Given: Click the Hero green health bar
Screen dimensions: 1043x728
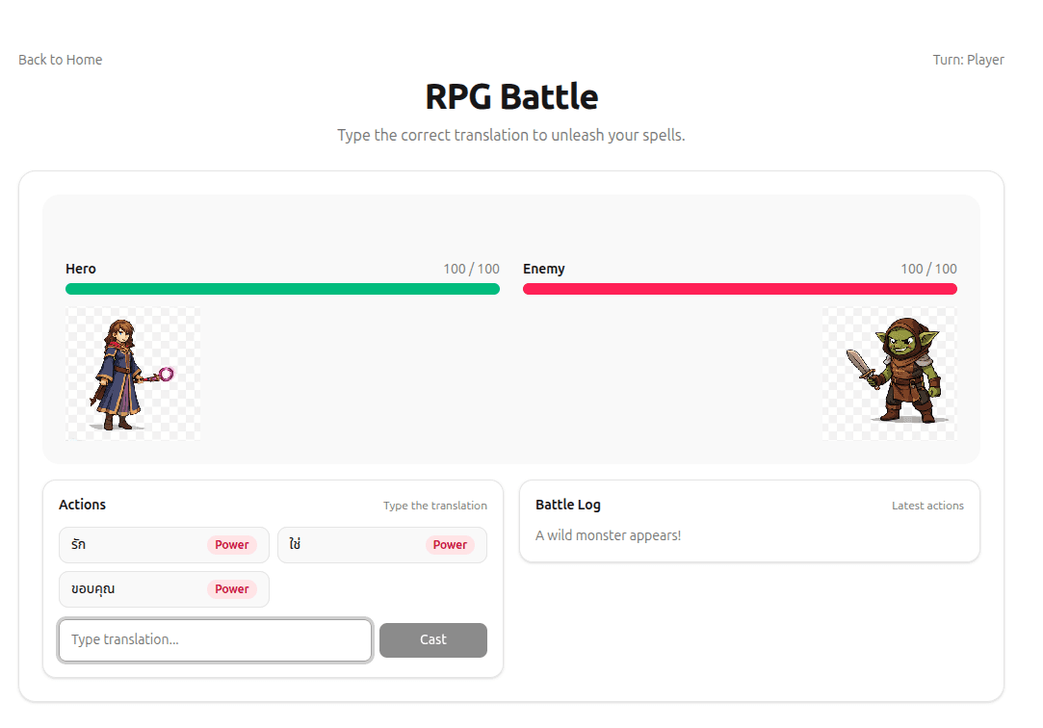Looking at the screenshot, I should [x=281, y=288].
